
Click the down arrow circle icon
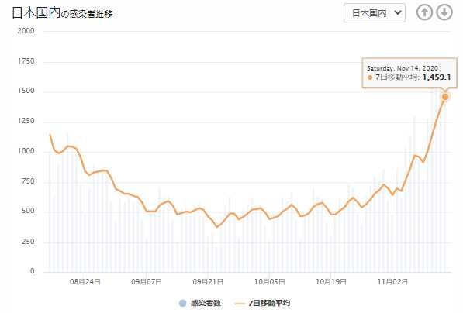444,12
